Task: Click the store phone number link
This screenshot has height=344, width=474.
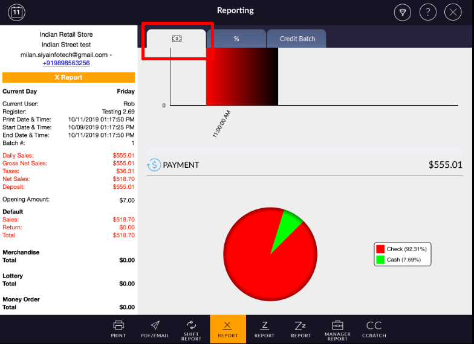Action: [67, 63]
